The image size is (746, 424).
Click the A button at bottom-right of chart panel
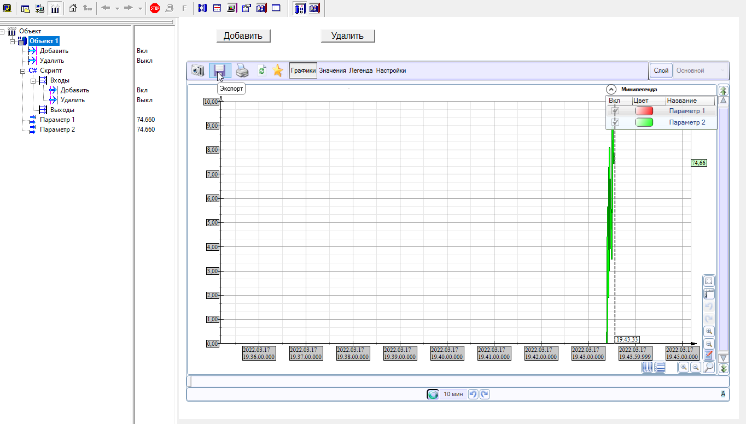pyautogui.click(x=724, y=394)
